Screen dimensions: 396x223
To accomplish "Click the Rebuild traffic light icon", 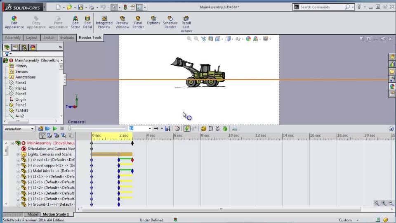I will (125, 7).
